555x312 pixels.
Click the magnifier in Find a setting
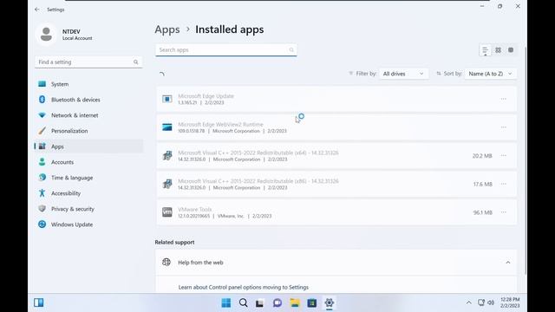pyautogui.click(x=136, y=62)
